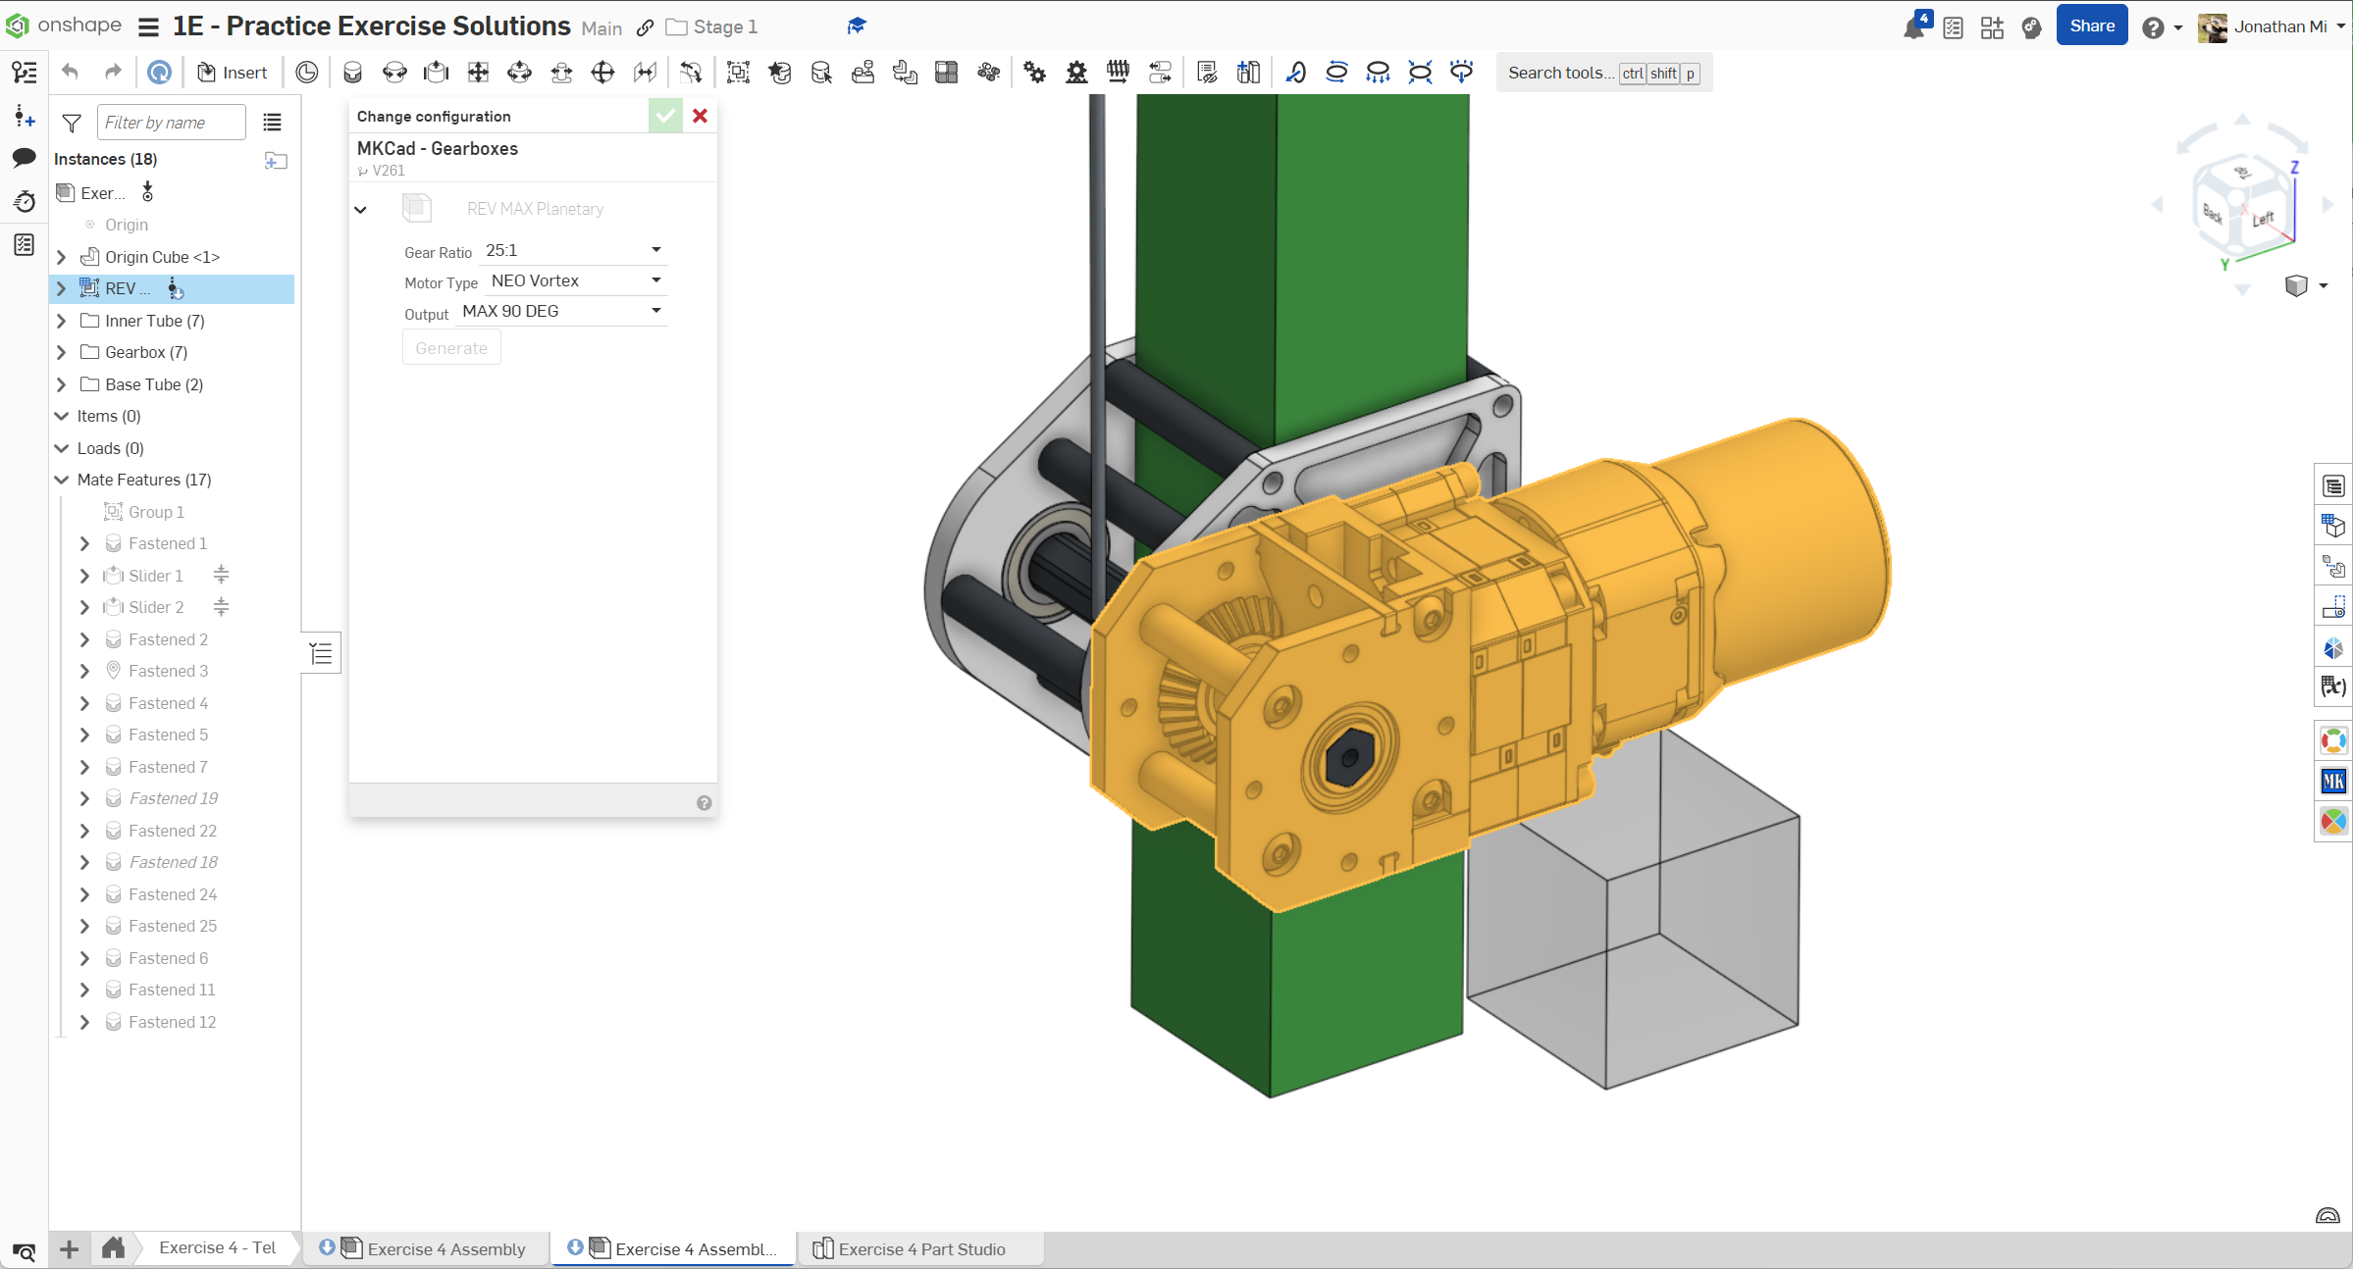The height and width of the screenshot is (1269, 2353).
Task: Click the undo arrow icon
Action: tap(70, 73)
